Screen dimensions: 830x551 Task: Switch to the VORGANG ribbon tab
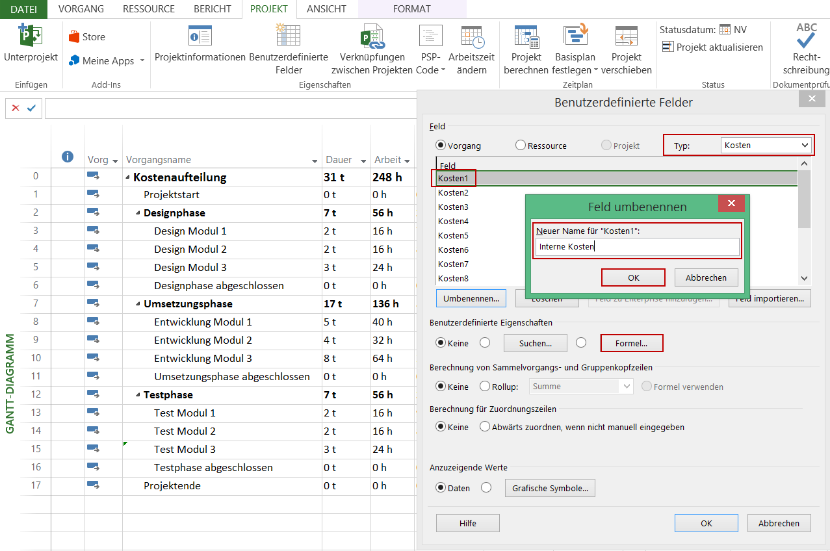pyautogui.click(x=81, y=9)
